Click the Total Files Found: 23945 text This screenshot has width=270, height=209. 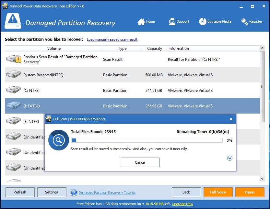tap(93, 132)
